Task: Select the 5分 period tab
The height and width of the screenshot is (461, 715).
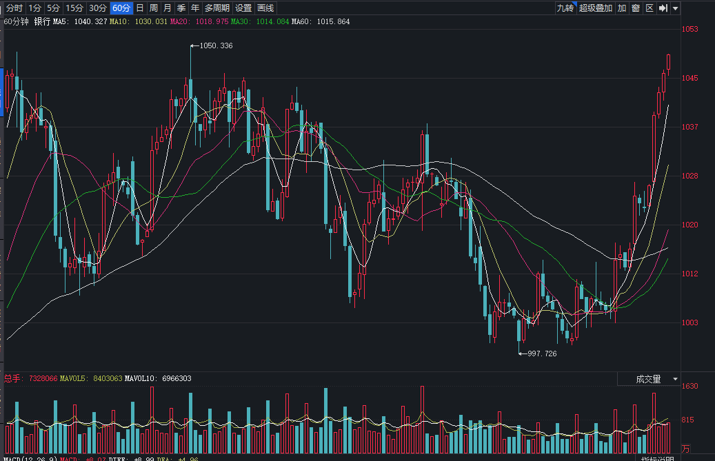Action: pyautogui.click(x=53, y=8)
